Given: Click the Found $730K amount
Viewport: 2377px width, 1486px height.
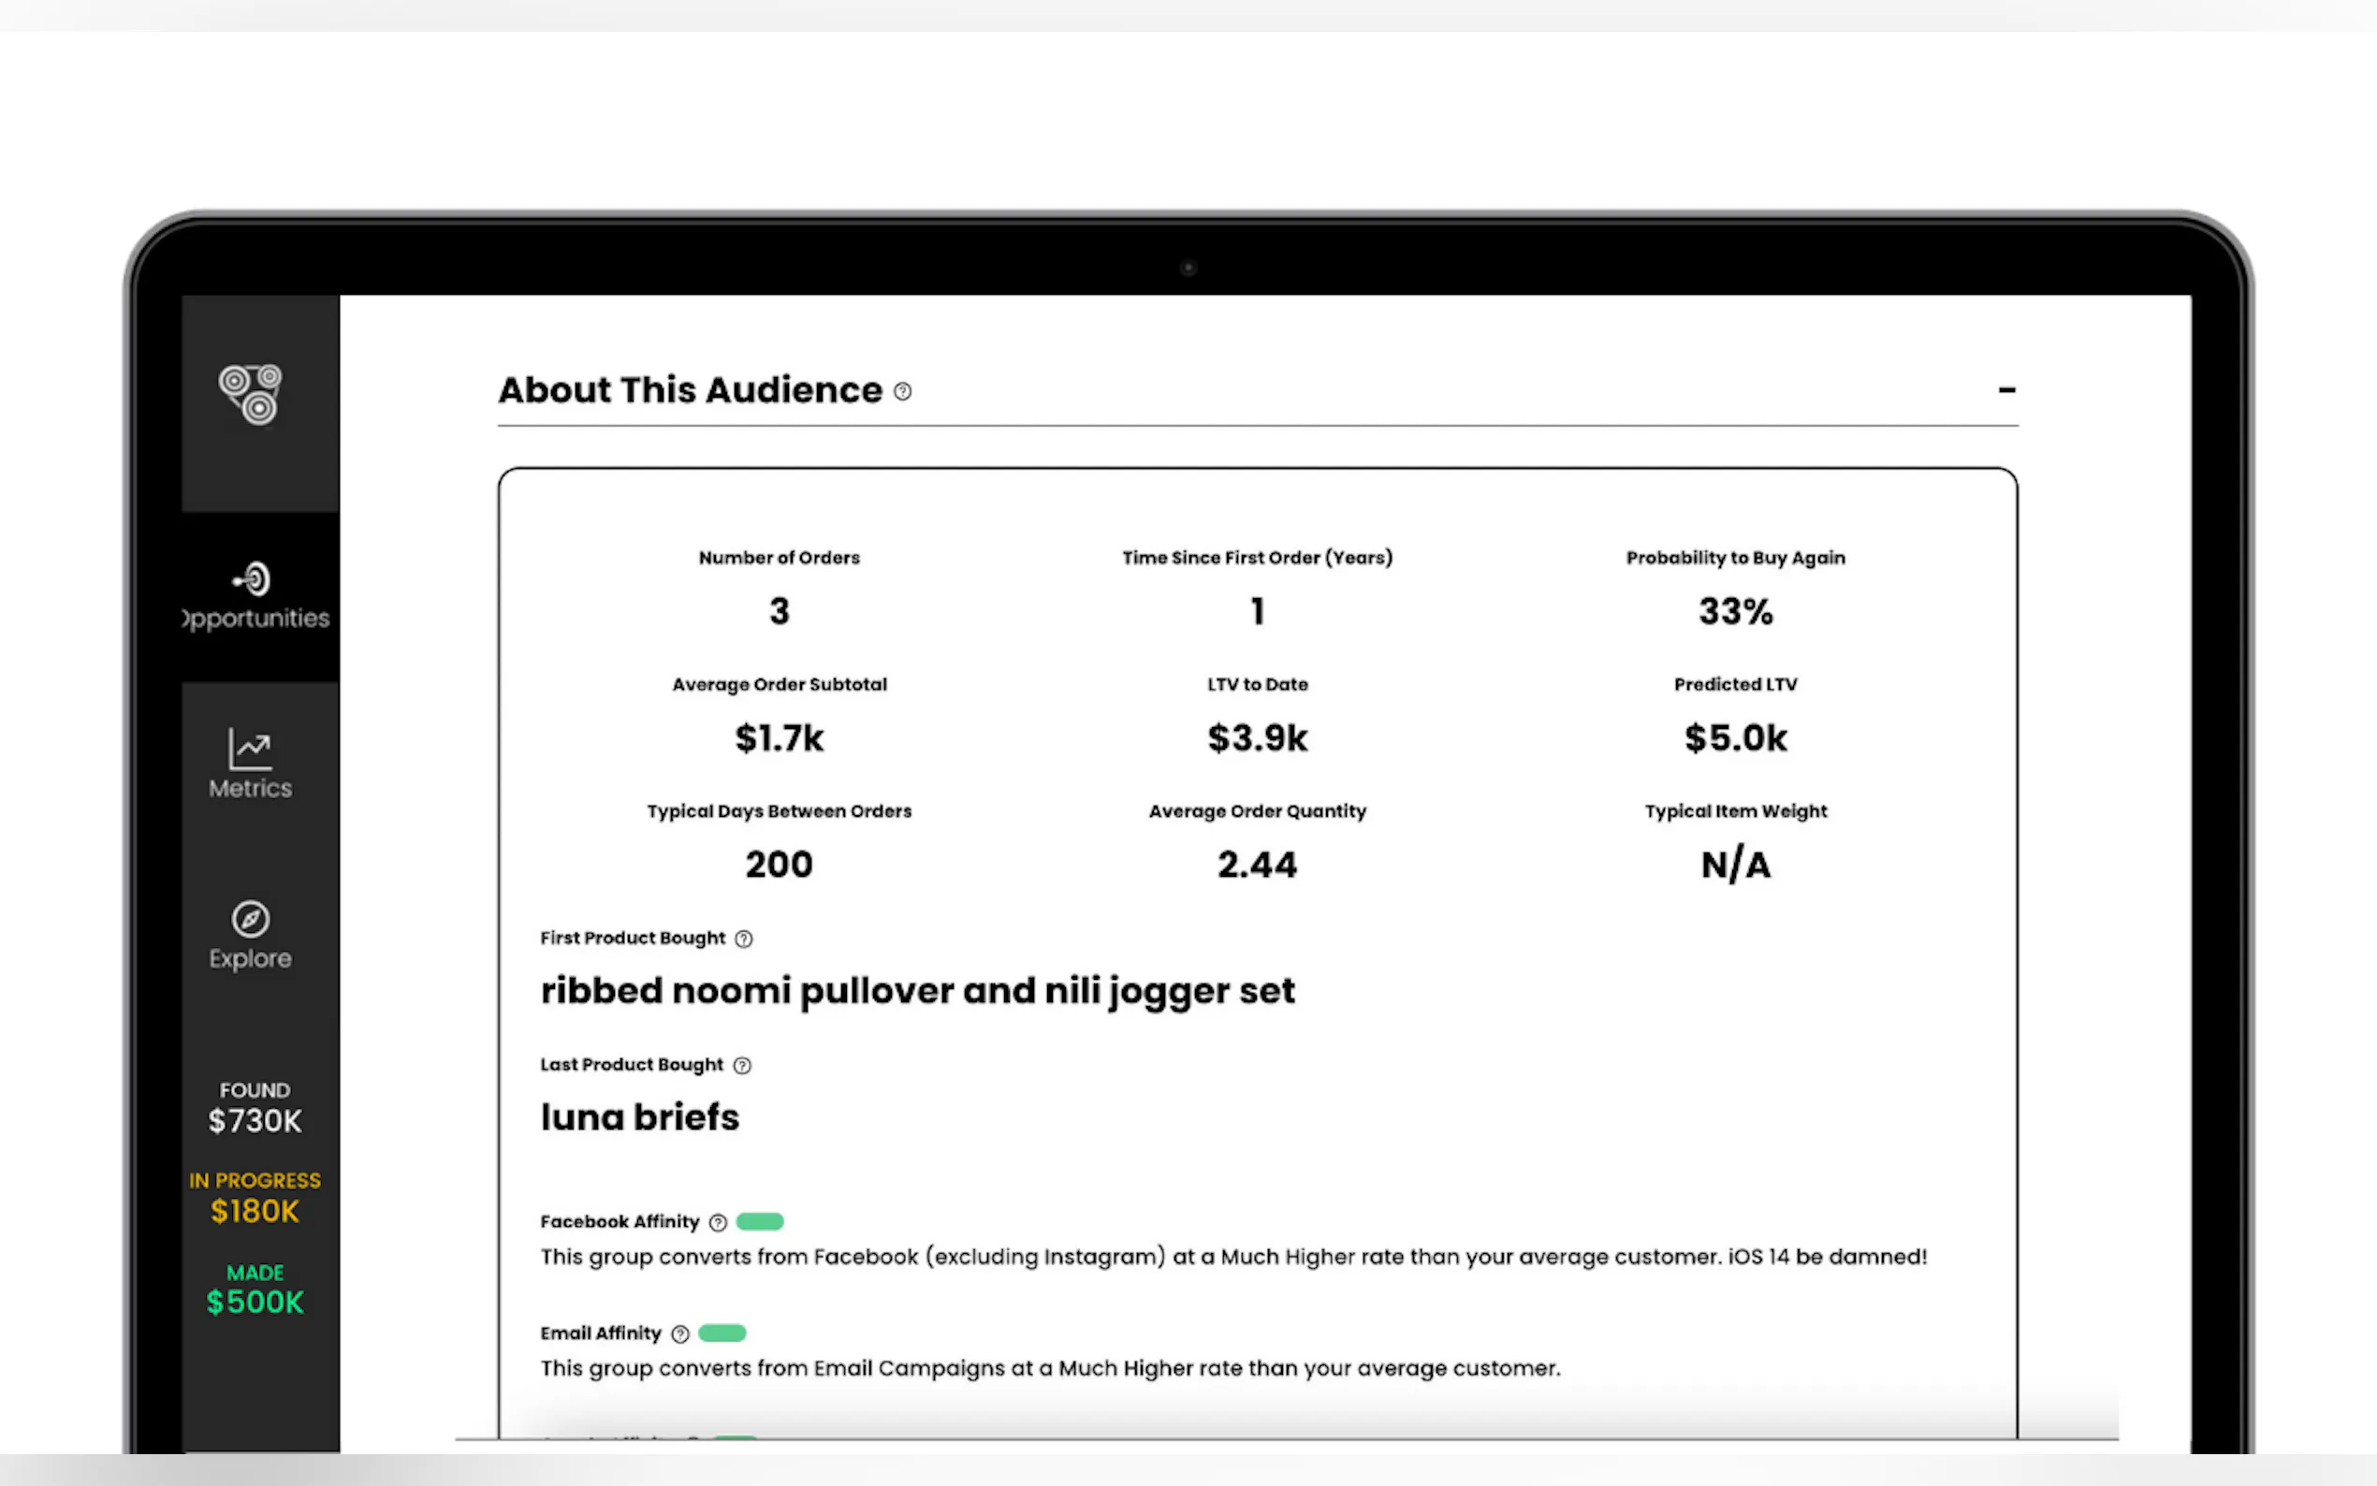Looking at the screenshot, I should [255, 1120].
